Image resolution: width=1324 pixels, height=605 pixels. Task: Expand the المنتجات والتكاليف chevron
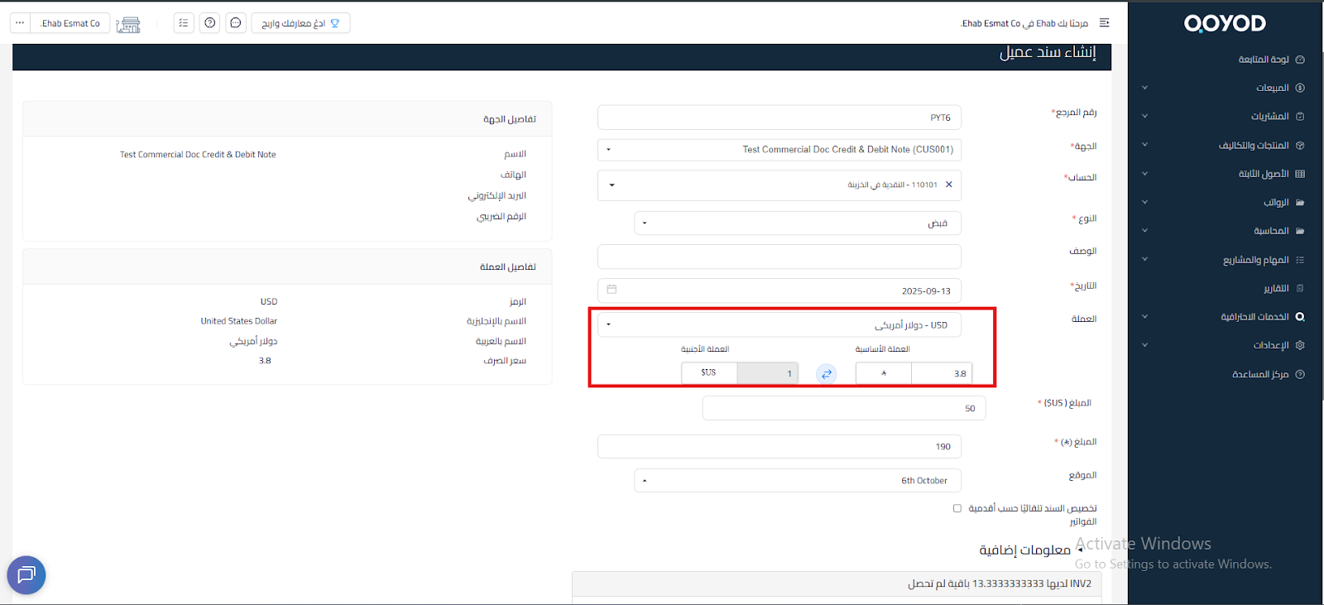pyautogui.click(x=1144, y=146)
